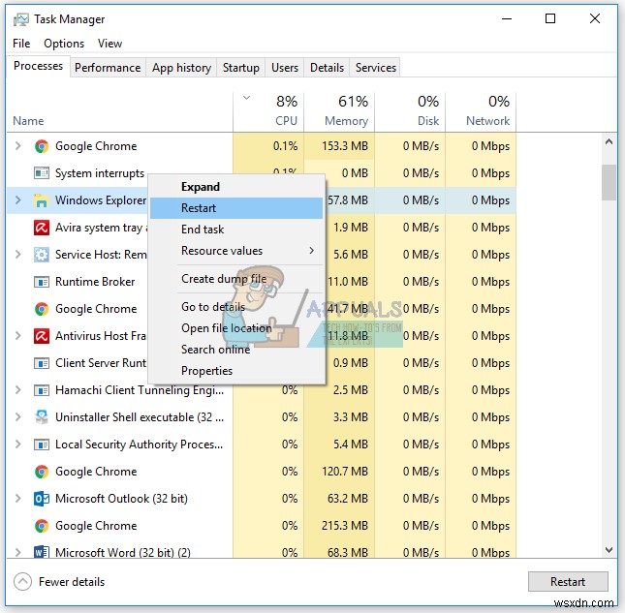This screenshot has width=625, height=613.
Task: Sort by the Name column header
Action: 119,111
